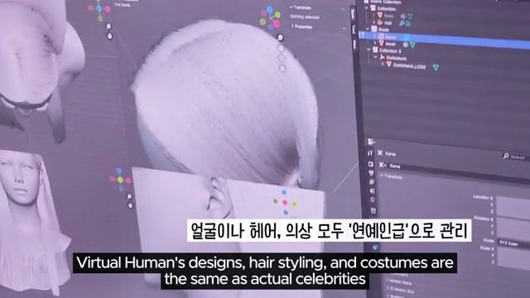Collapse the top Collection in the outliner
The height and width of the screenshot is (298, 530).
pyautogui.click(x=366, y=8)
